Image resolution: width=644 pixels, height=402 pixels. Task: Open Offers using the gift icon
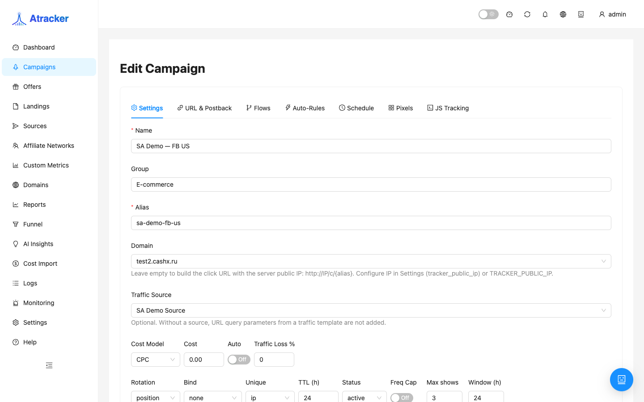pos(16,87)
